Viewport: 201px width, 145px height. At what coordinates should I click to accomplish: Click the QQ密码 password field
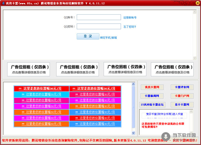coord(98,26)
